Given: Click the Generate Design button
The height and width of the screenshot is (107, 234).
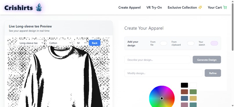Looking at the screenshot, I should tap(207, 60).
